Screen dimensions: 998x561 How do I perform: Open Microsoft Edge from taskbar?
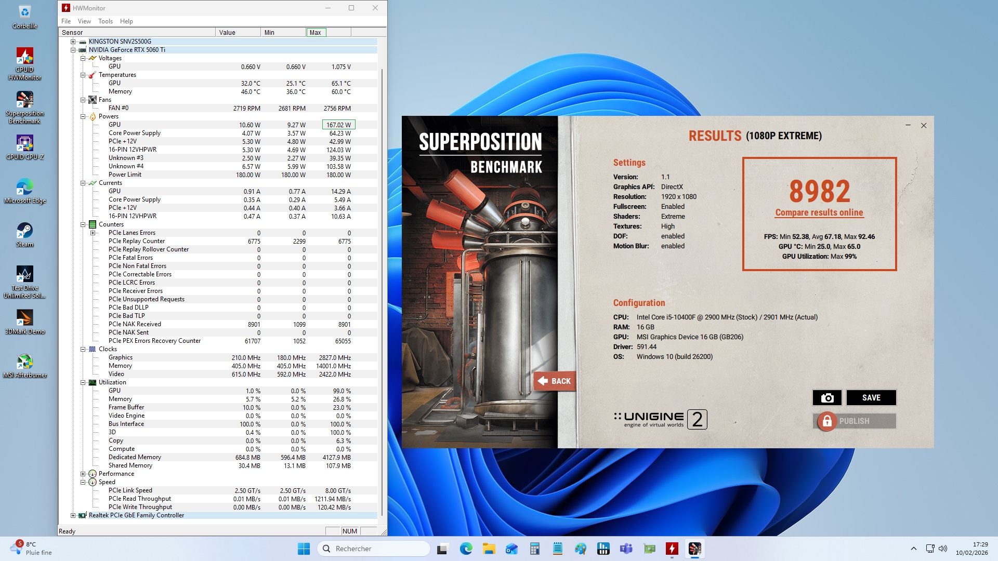(466, 549)
